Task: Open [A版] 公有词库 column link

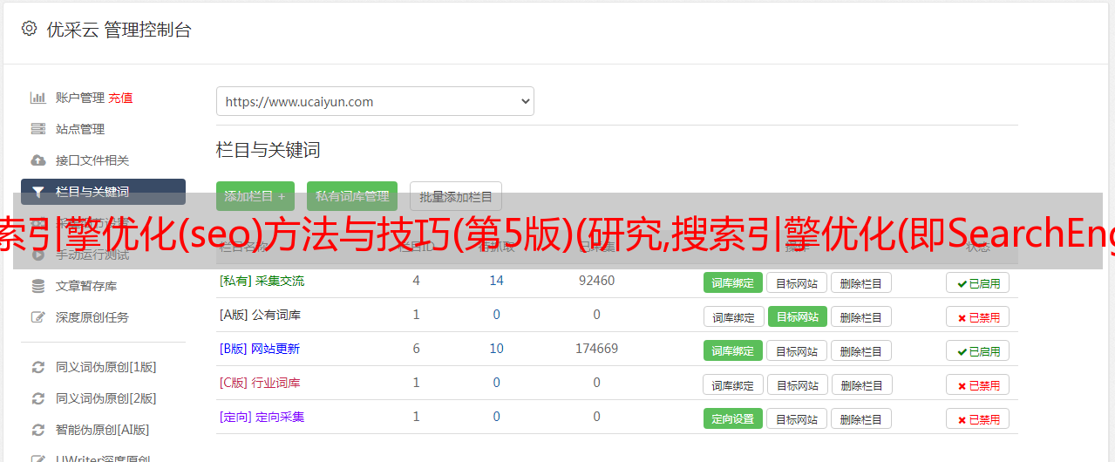Action: pos(260,315)
